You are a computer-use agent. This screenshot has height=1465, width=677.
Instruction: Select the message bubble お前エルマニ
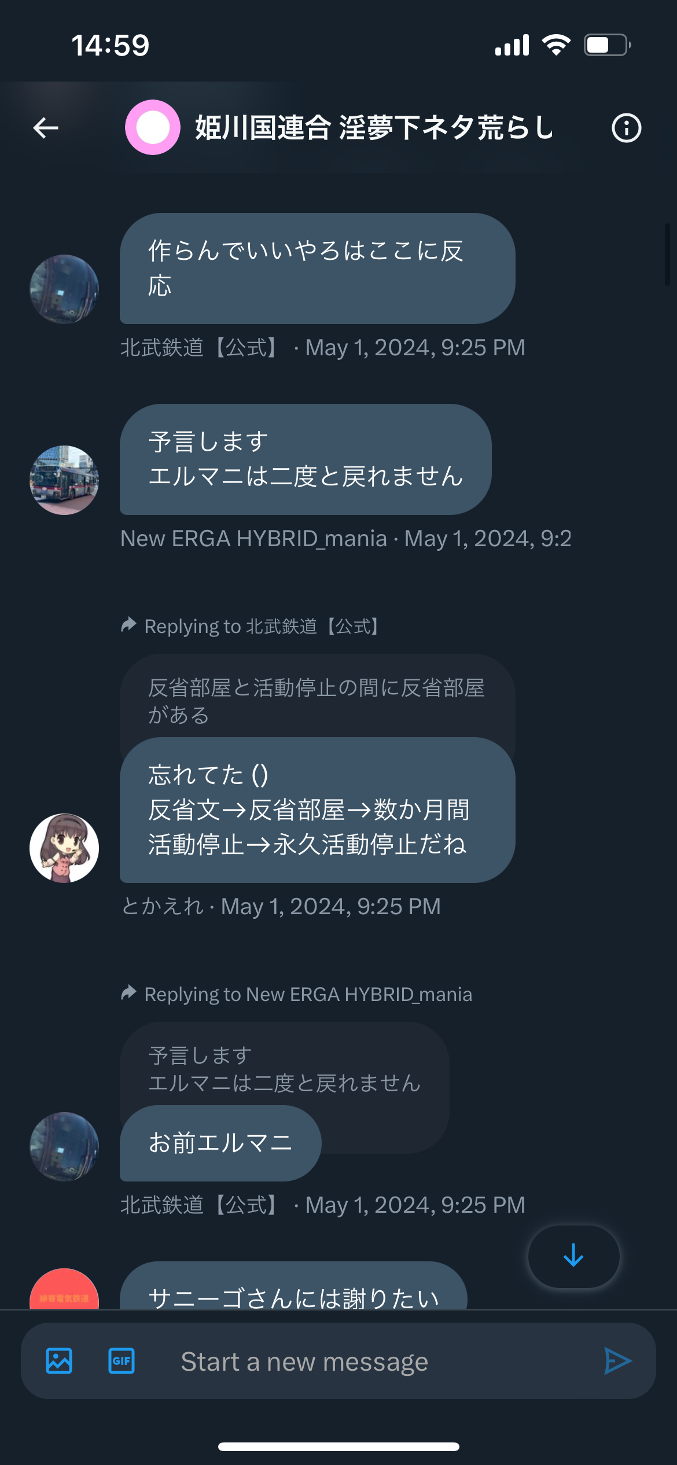[x=220, y=1143]
